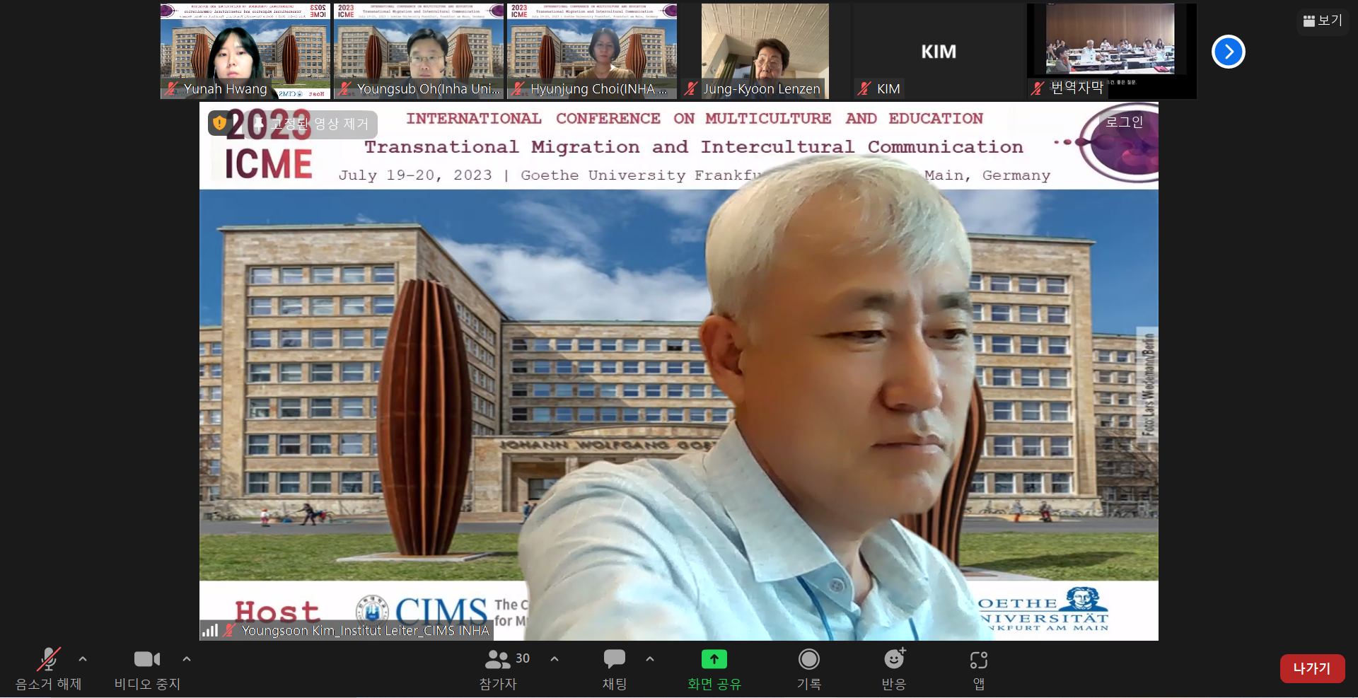Open the 앱 apps panel
The image size is (1358, 698).
tap(979, 668)
